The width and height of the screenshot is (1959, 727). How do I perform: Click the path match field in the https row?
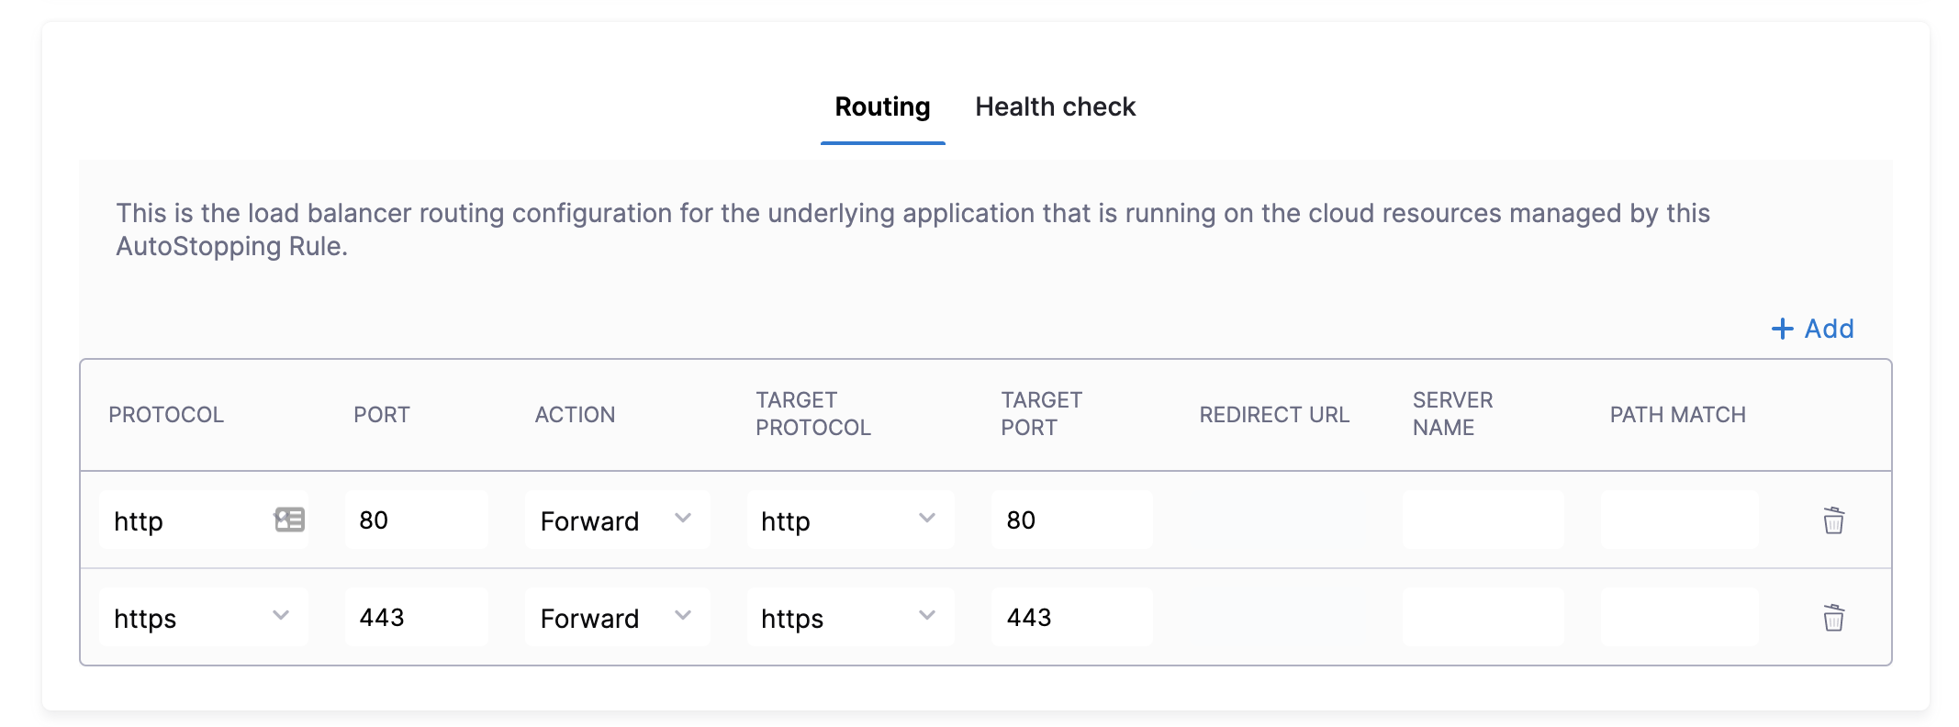(x=1679, y=618)
